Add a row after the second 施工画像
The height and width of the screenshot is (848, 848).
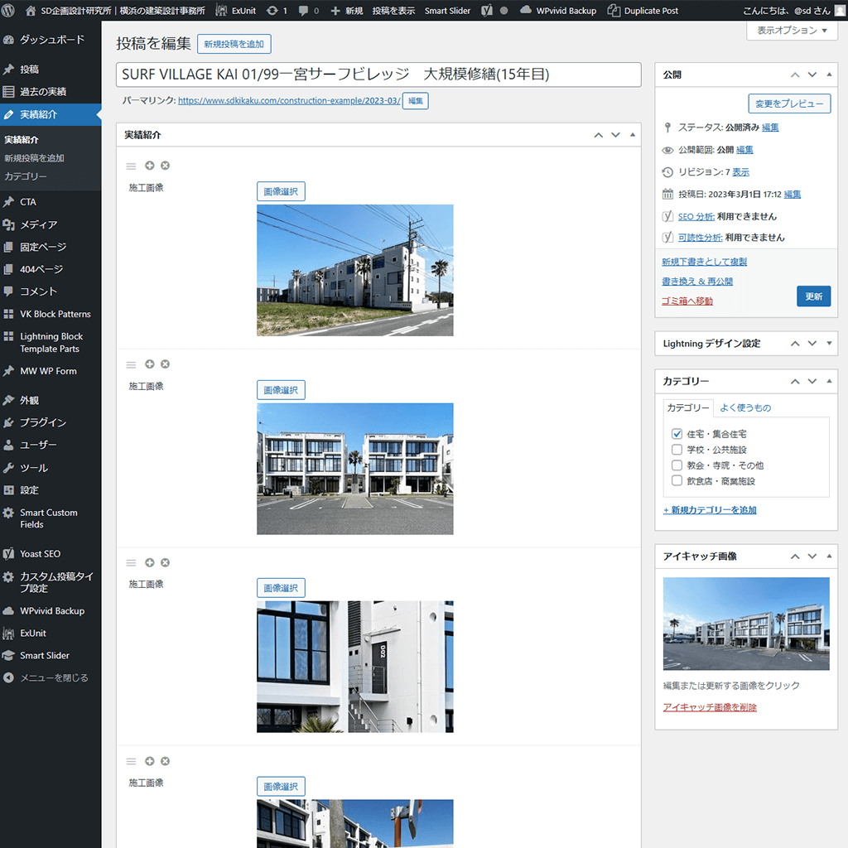(x=150, y=364)
